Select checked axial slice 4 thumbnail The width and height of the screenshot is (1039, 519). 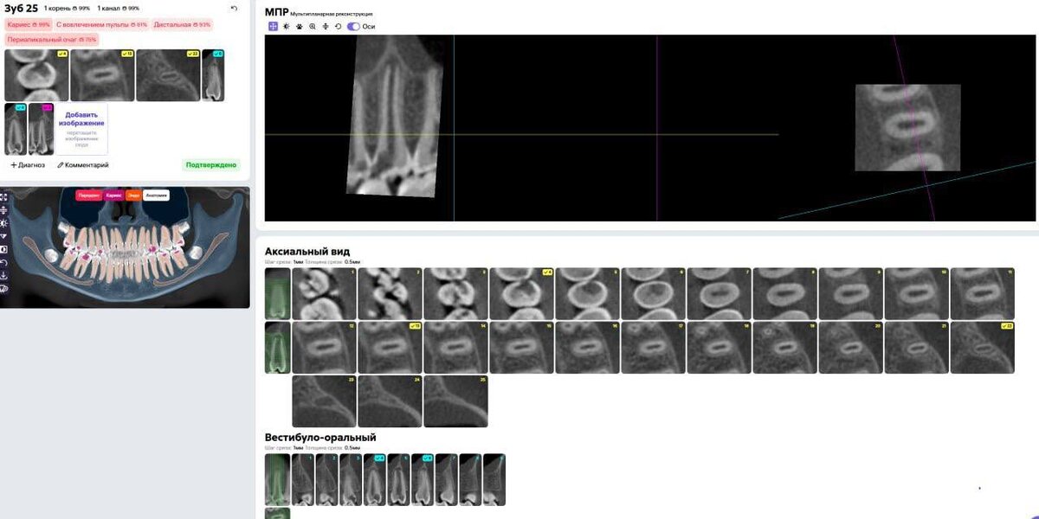pos(522,294)
